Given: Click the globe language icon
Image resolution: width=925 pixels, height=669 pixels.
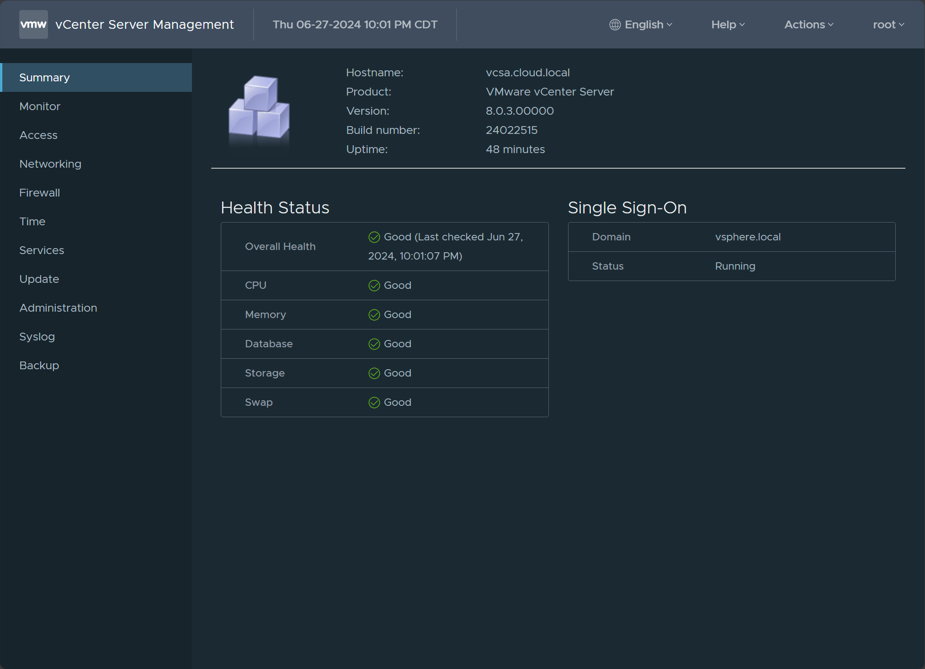Looking at the screenshot, I should coord(615,25).
